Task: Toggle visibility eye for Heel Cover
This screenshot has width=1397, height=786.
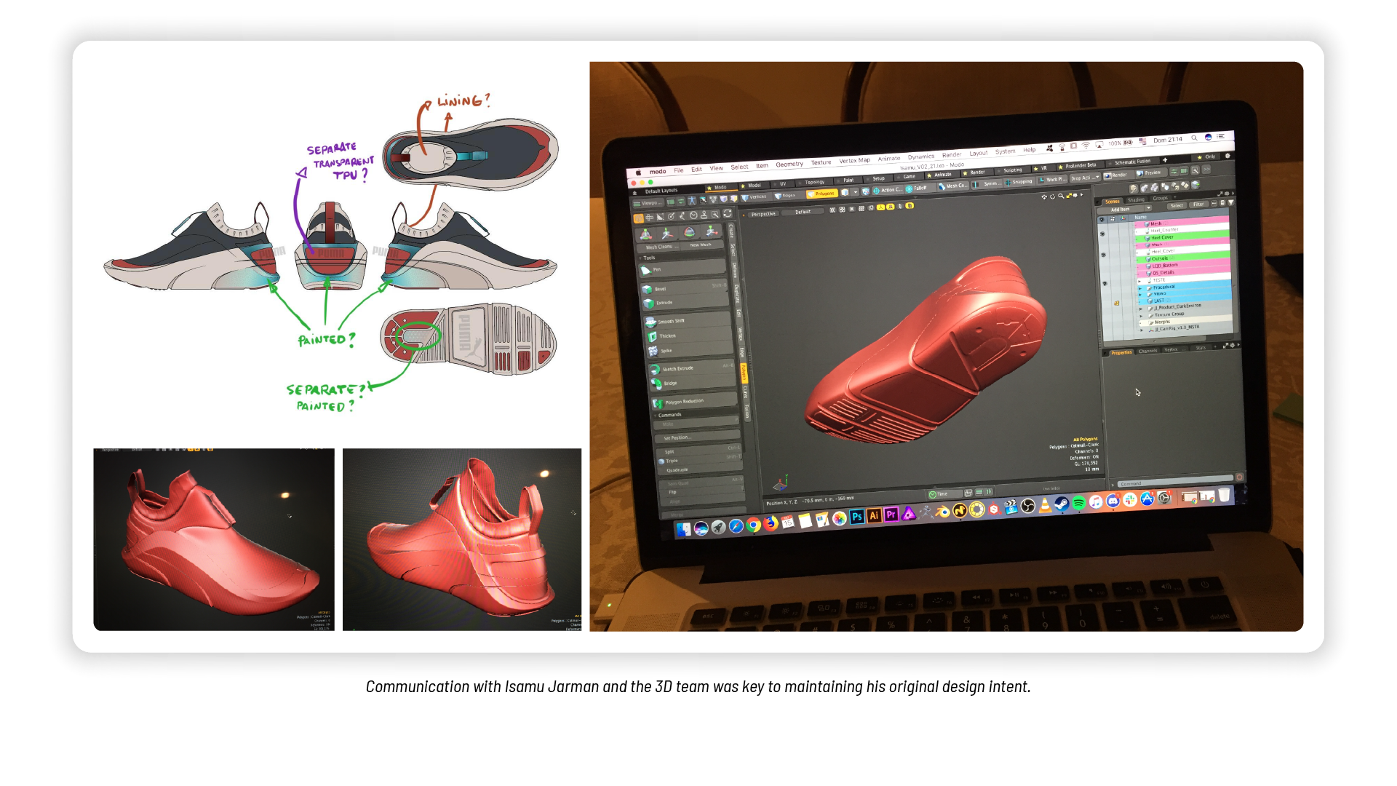Action: pyautogui.click(x=1103, y=234)
